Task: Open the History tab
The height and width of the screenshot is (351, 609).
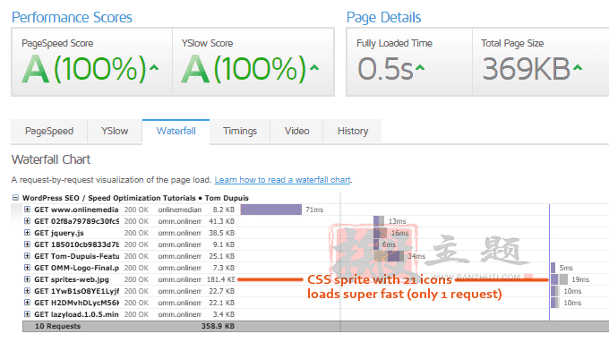Action: click(353, 132)
